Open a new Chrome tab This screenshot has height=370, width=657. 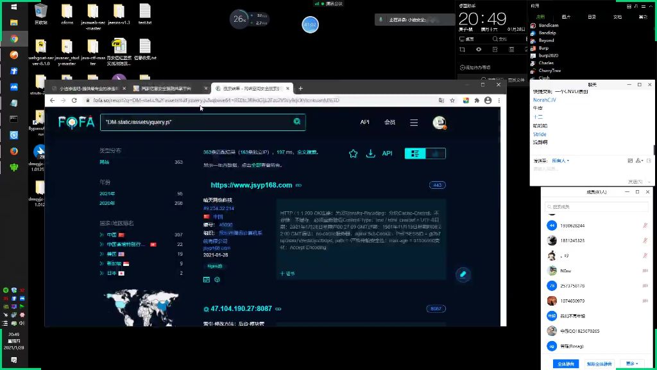(x=300, y=89)
